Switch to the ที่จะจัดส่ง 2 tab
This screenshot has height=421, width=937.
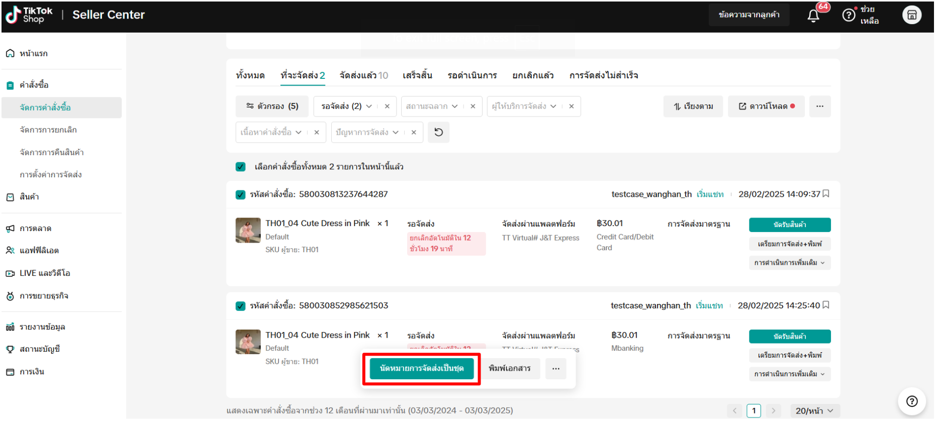(303, 75)
